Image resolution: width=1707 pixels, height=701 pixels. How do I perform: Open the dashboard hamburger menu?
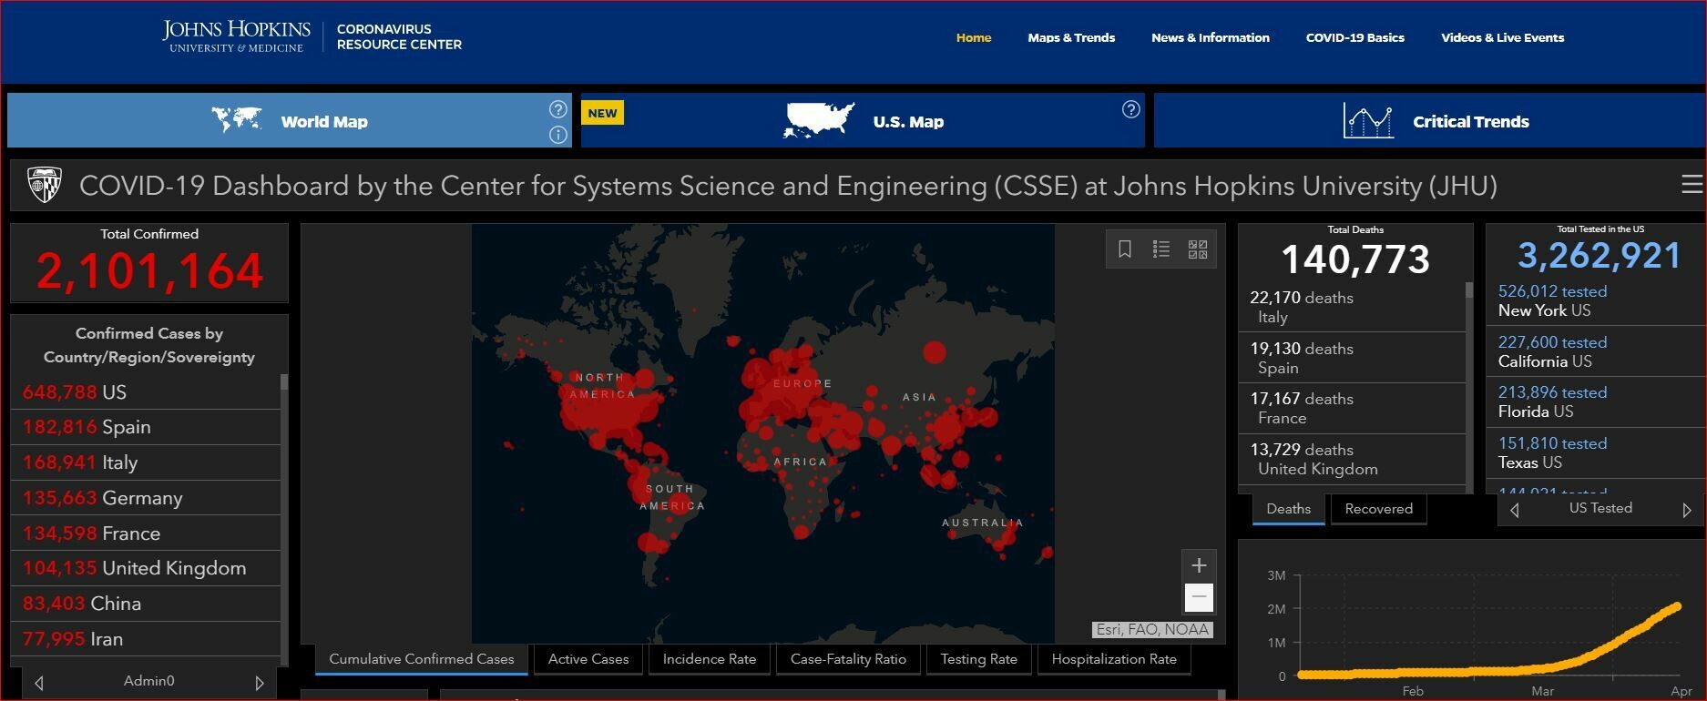click(1691, 185)
